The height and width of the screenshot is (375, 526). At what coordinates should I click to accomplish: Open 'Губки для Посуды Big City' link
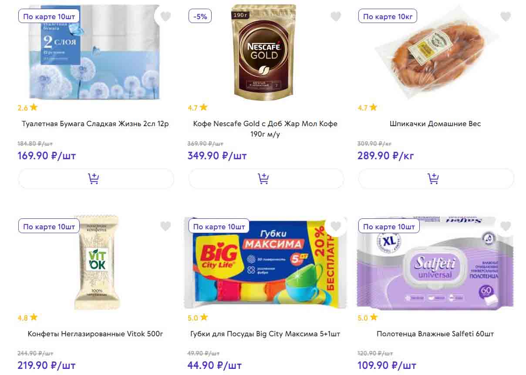click(x=265, y=334)
